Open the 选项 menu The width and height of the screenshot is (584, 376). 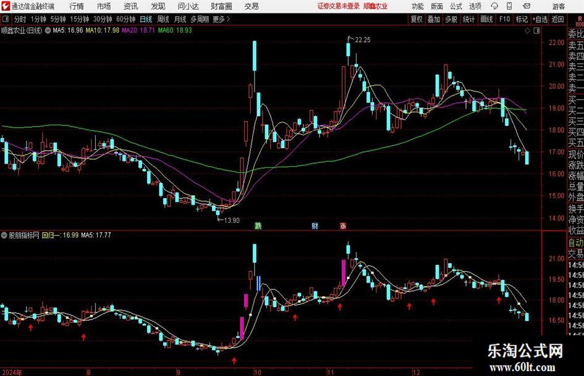(475, 6)
